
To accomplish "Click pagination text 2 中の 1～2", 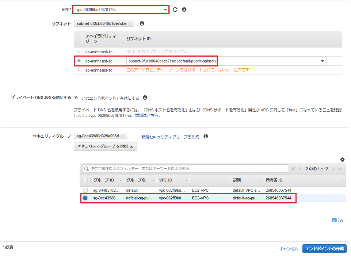I will [x=317, y=169].
